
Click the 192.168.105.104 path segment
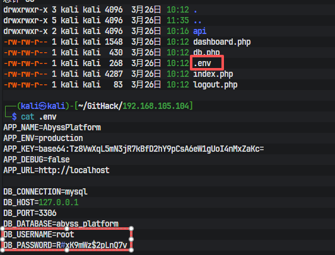(156, 106)
